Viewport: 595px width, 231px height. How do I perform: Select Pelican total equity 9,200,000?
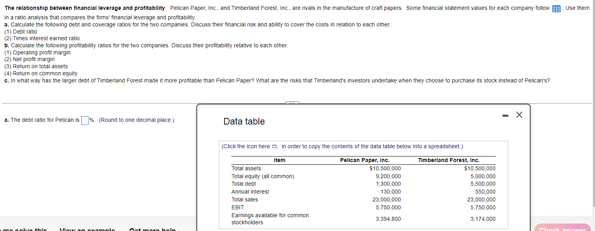pos(388,176)
